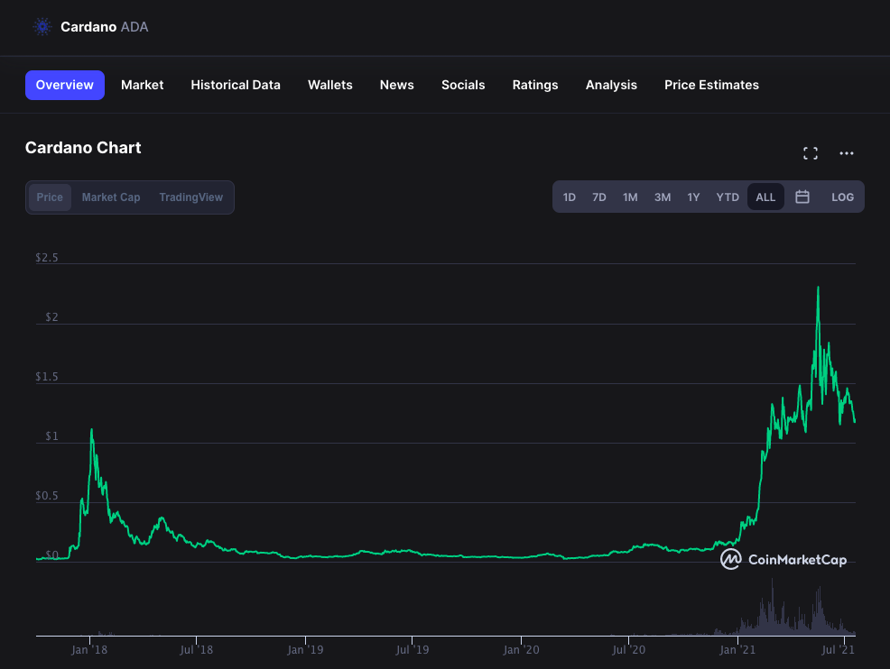Click the Jul '18 timeline label

tap(196, 650)
